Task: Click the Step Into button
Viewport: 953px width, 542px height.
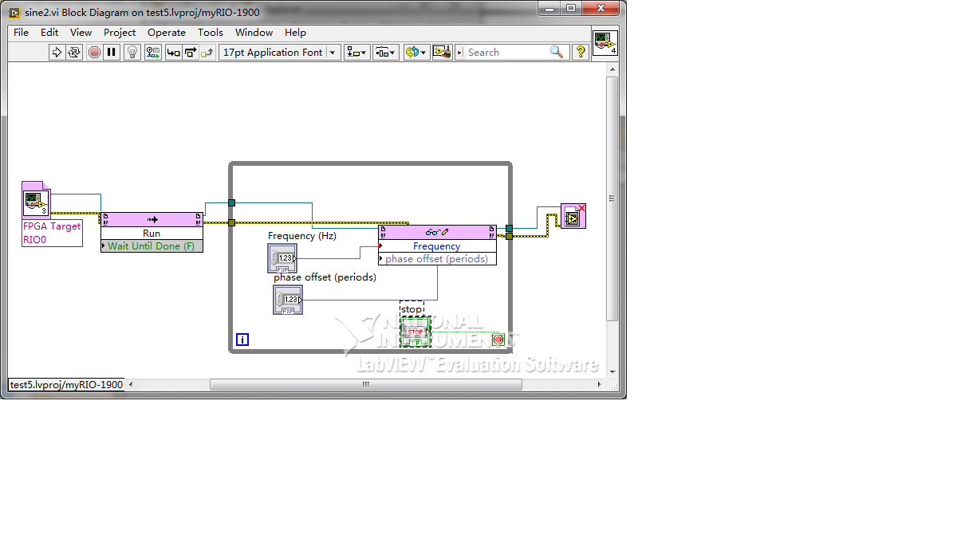Action: 173,53
